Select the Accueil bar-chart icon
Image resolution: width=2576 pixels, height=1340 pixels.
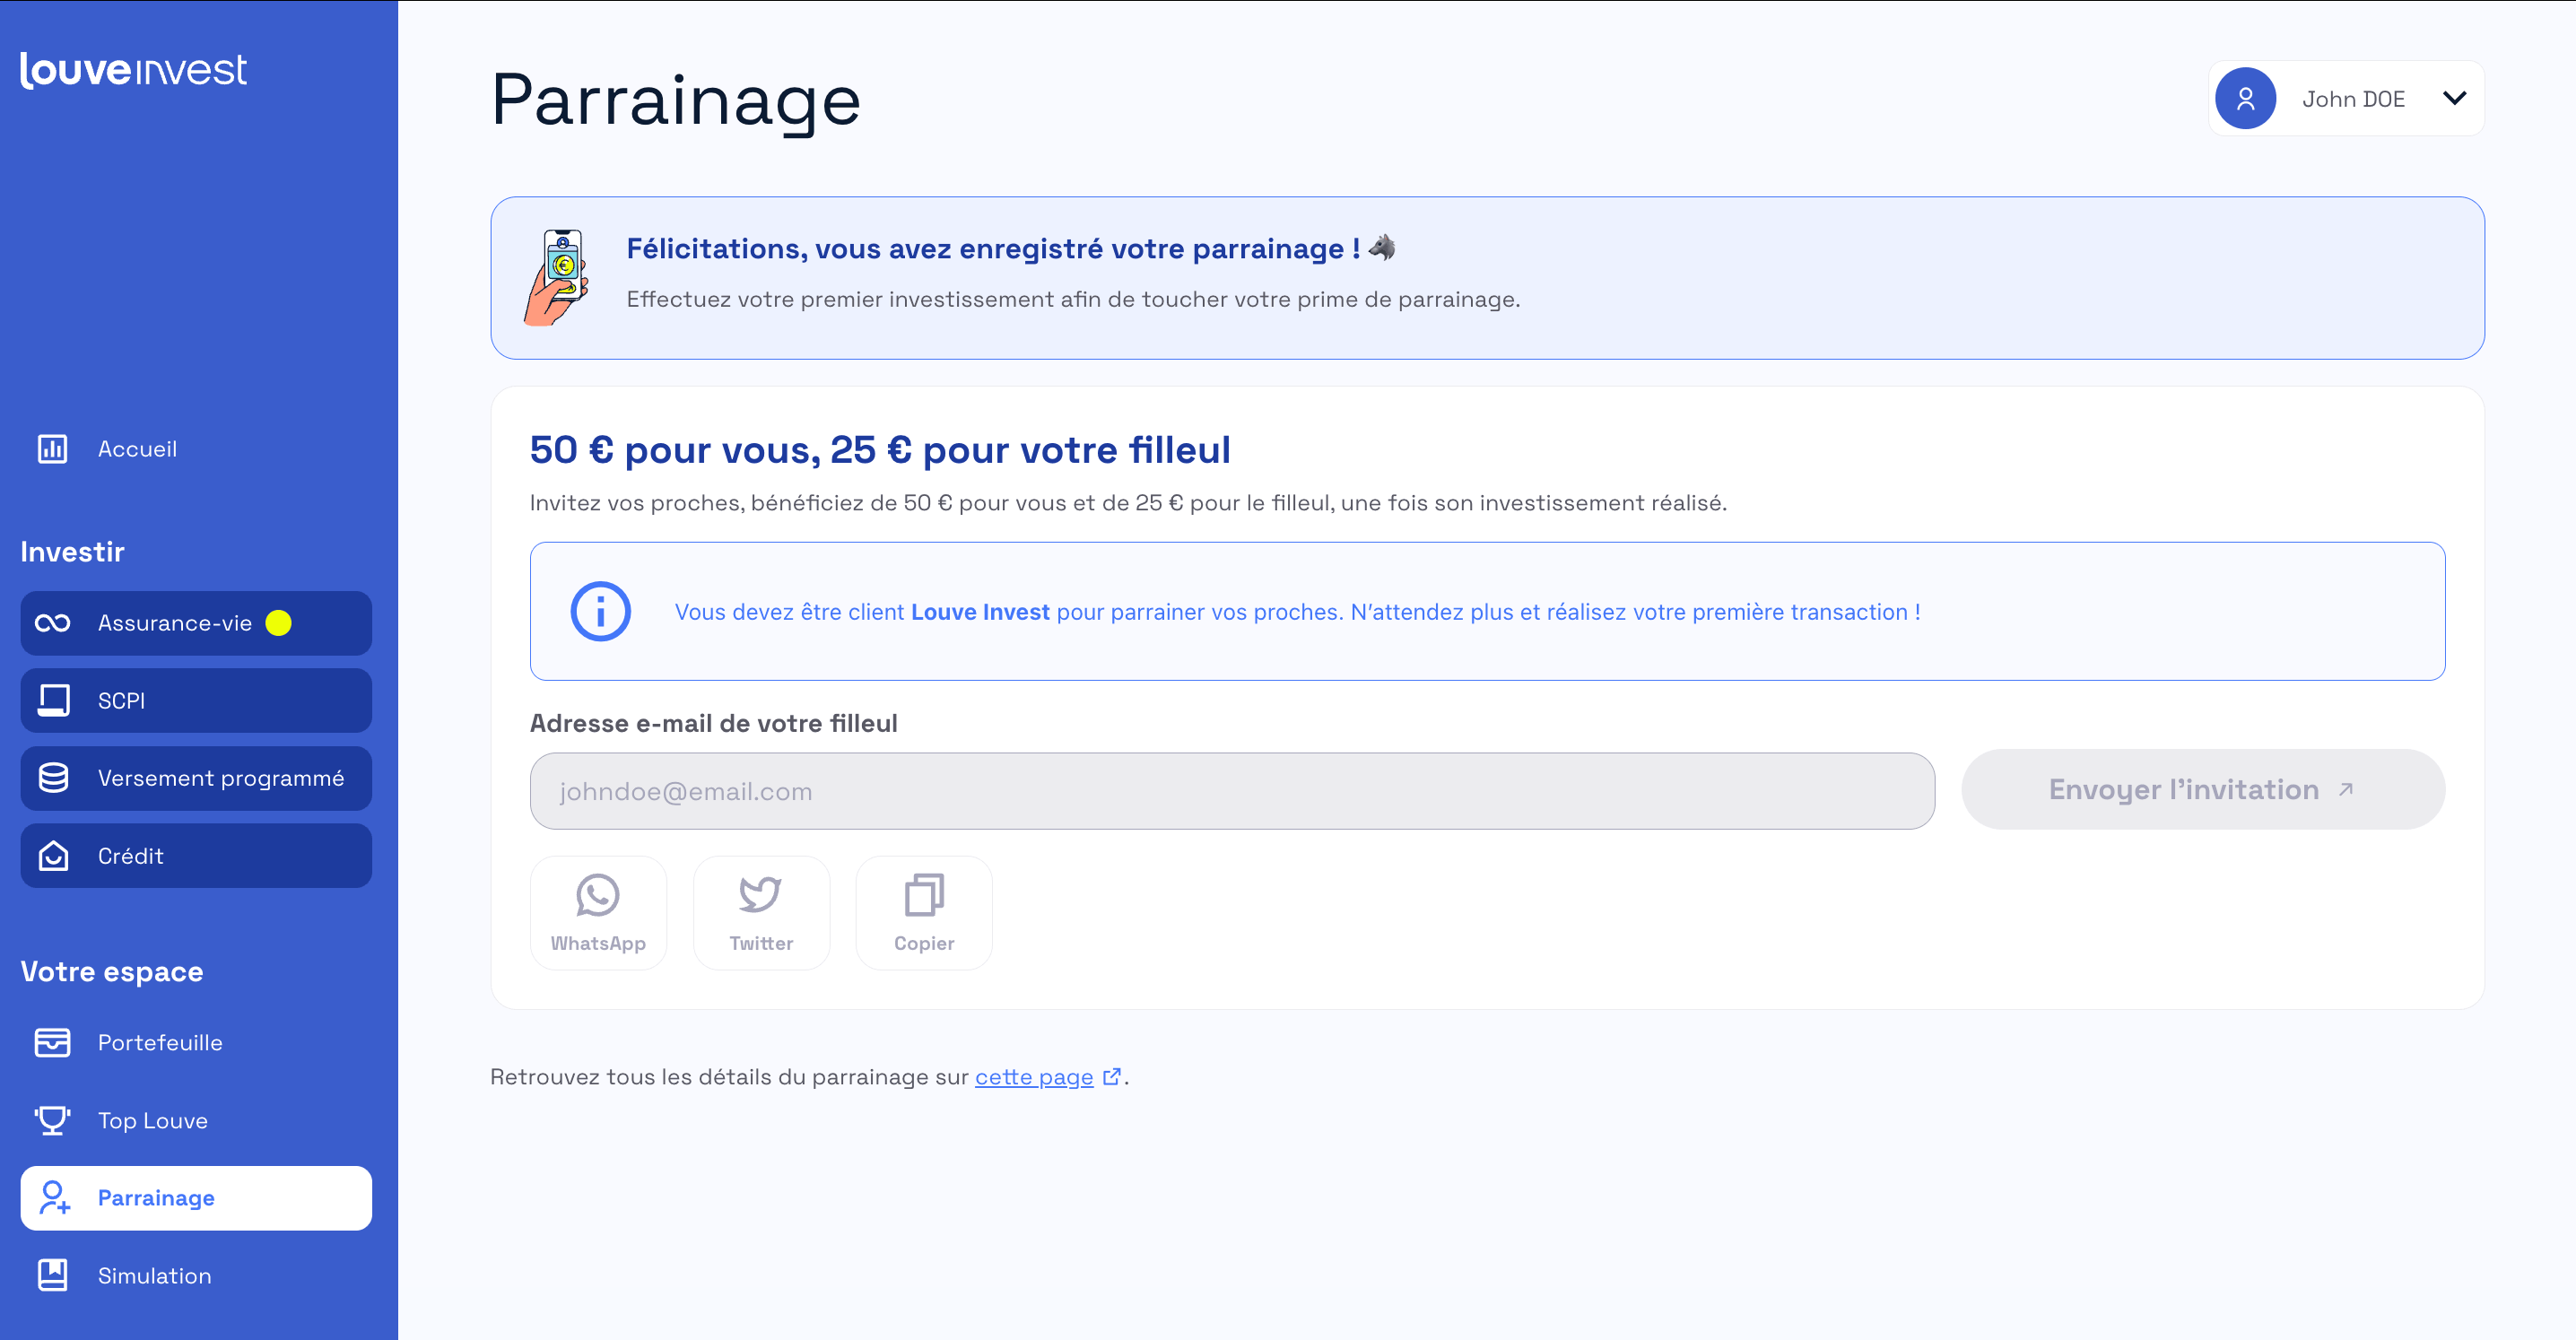pyautogui.click(x=52, y=448)
